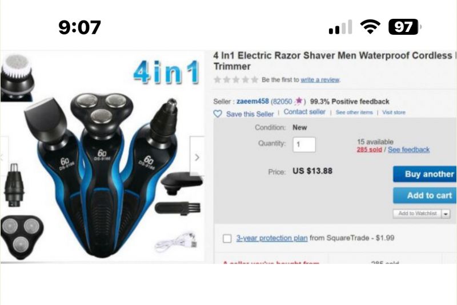
Task: Expand the Add to Watchlist dropdown arrow
Action: click(446, 214)
